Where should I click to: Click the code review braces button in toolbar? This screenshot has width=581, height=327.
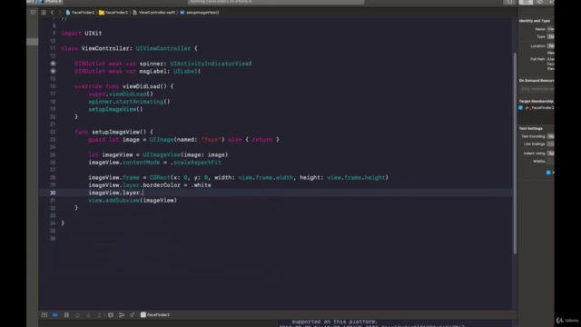tap(510, 2)
